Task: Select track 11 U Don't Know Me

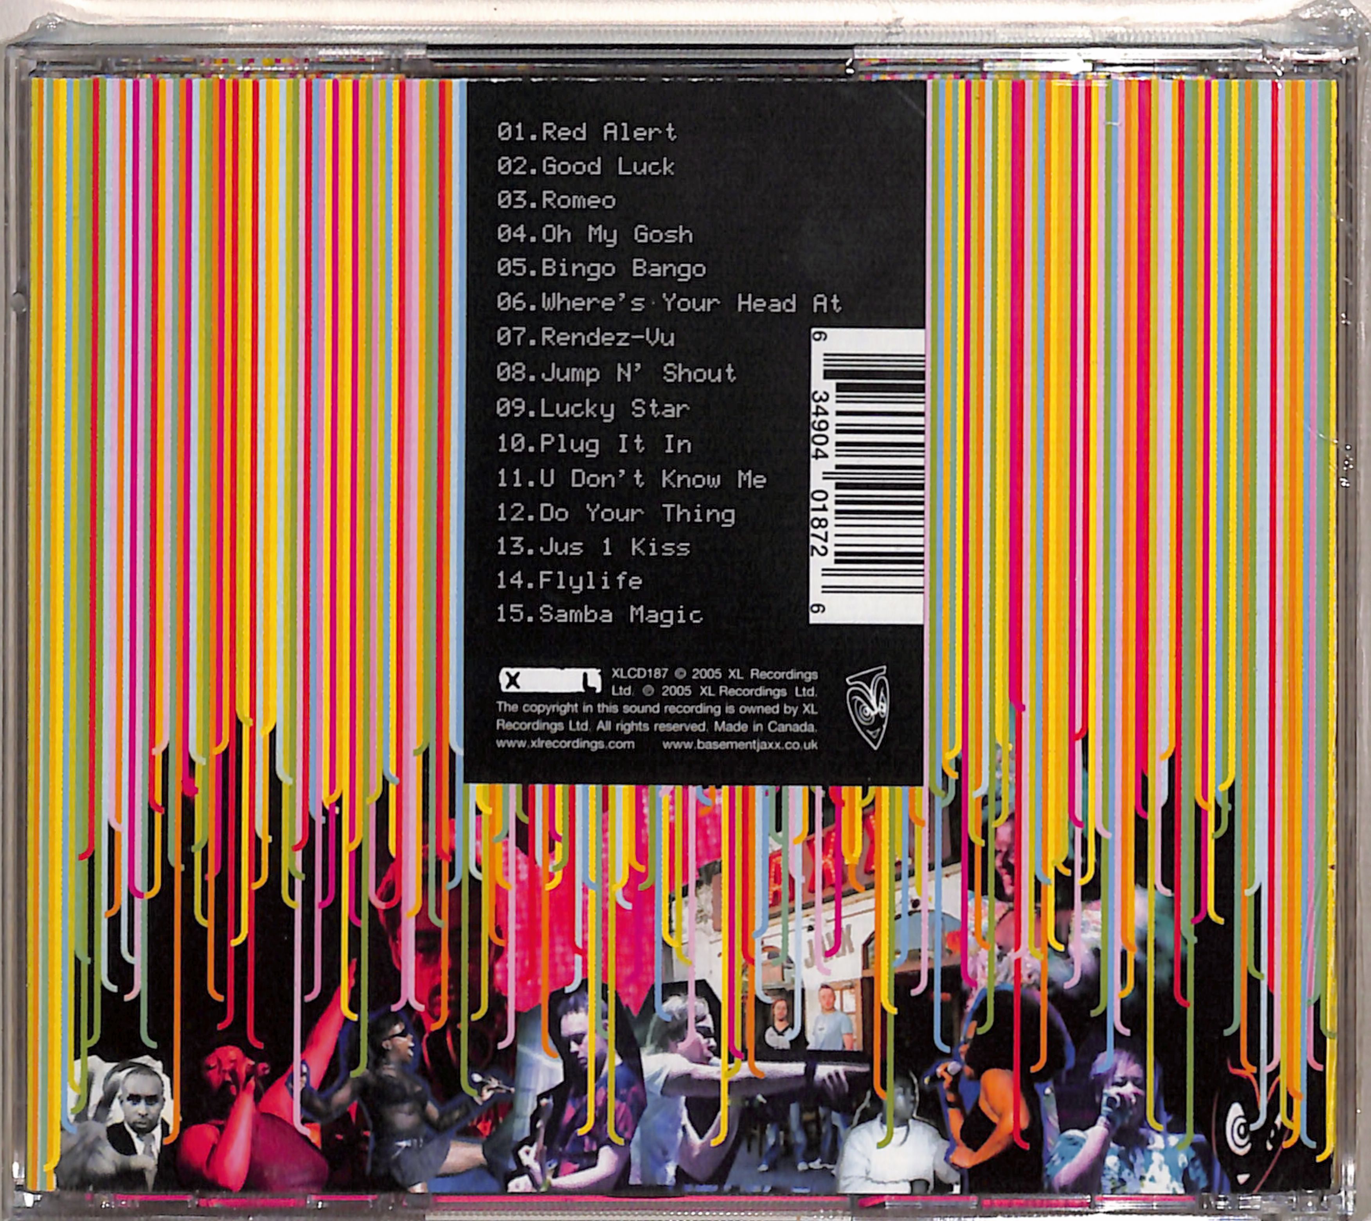Action: [630, 479]
